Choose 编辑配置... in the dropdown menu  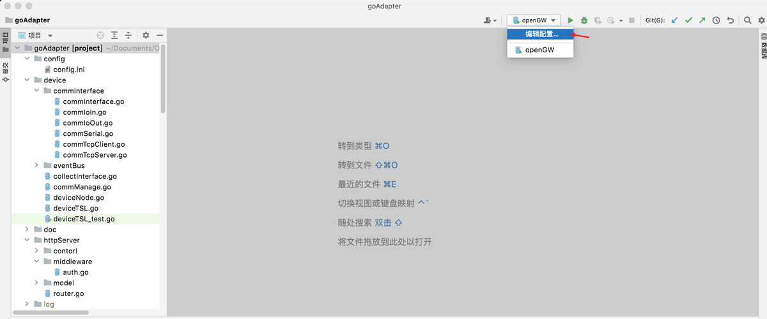tap(540, 34)
